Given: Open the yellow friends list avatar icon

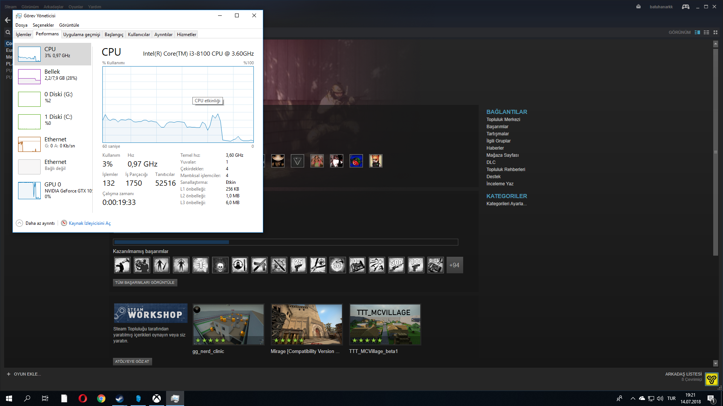Looking at the screenshot, I should coord(711,379).
